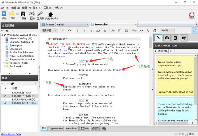Image resolution: width=198 pixels, height=136 pixels.
Task: Open the 工具 menu
Action: point(48,8)
